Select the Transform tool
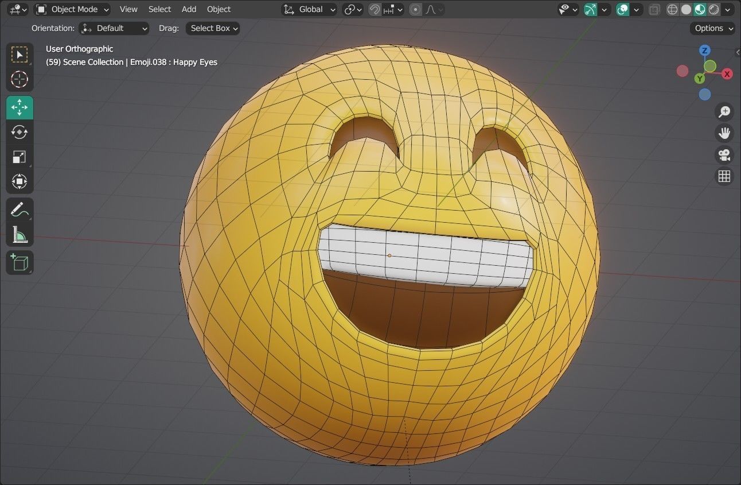The image size is (741, 485). tap(19, 182)
